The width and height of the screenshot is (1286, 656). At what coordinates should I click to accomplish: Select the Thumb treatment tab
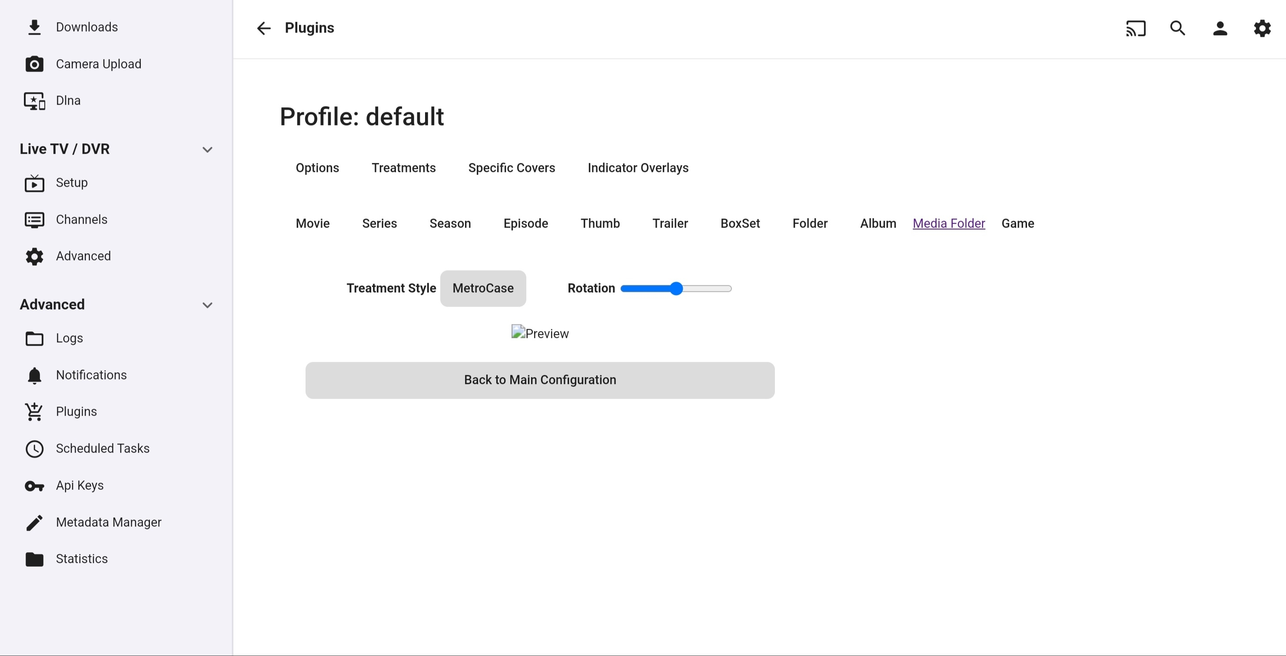[600, 223]
